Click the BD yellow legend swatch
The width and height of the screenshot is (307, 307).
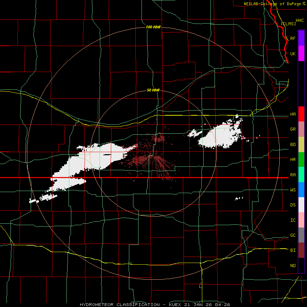click(301, 145)
